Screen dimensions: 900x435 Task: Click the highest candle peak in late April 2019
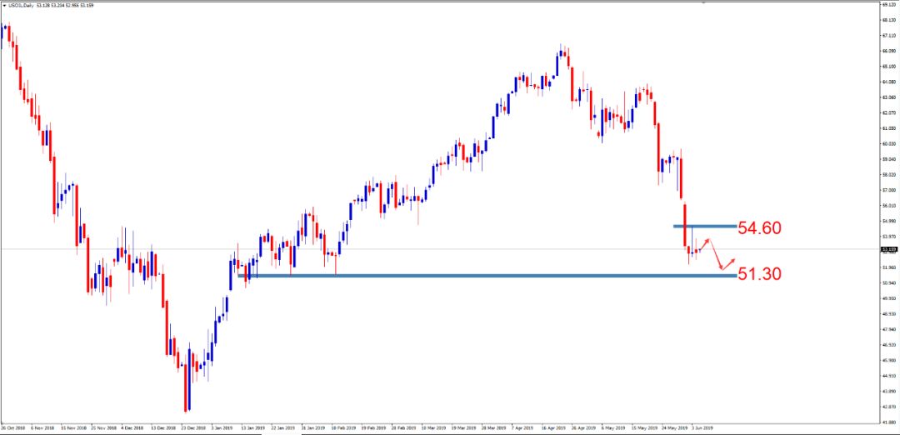click(562, 52)
